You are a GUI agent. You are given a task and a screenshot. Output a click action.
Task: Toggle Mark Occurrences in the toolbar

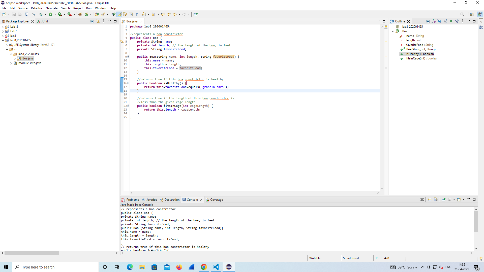(119, 14)
